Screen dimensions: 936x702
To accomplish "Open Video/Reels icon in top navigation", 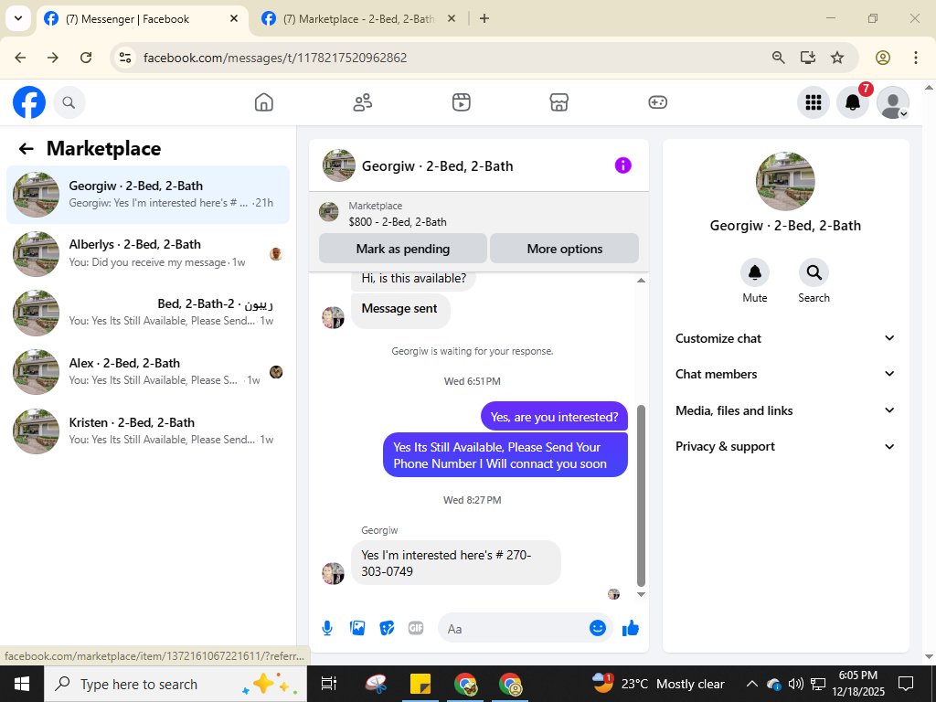I will [461, 102].
